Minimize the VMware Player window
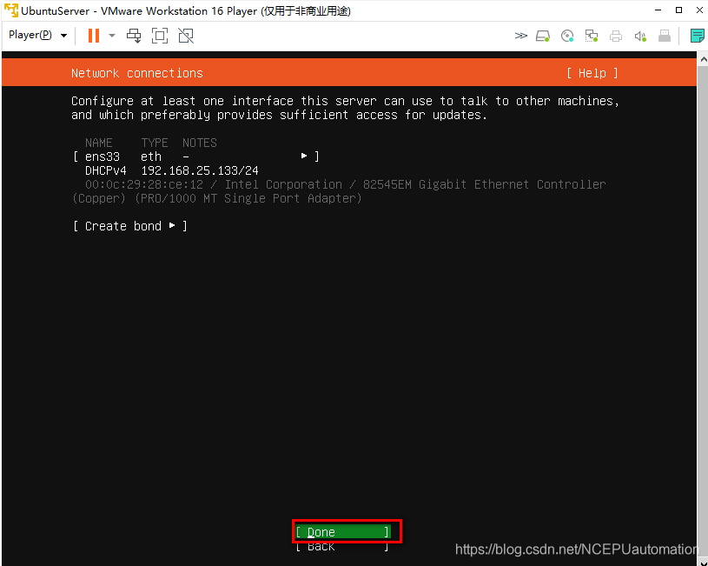This screenshot has width=708, height=566. 658,10
